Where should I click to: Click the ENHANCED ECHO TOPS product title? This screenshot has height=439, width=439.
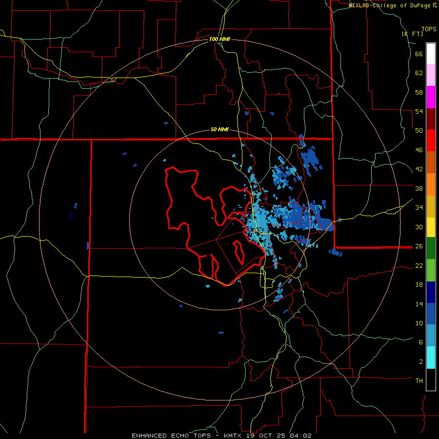pyautogui.click(x=171, y=436)
